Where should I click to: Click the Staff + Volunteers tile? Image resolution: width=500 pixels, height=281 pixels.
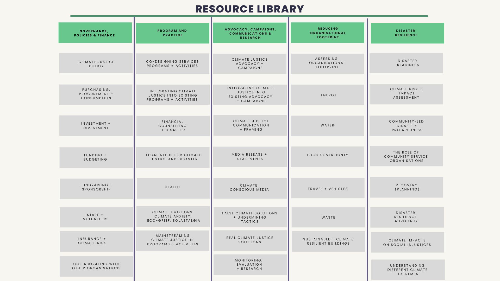[96, 217]
